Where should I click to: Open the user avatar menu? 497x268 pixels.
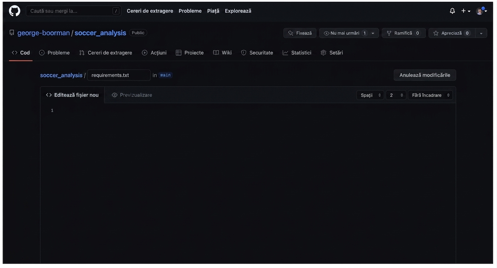pyautogui.click(x=481, y=11)
